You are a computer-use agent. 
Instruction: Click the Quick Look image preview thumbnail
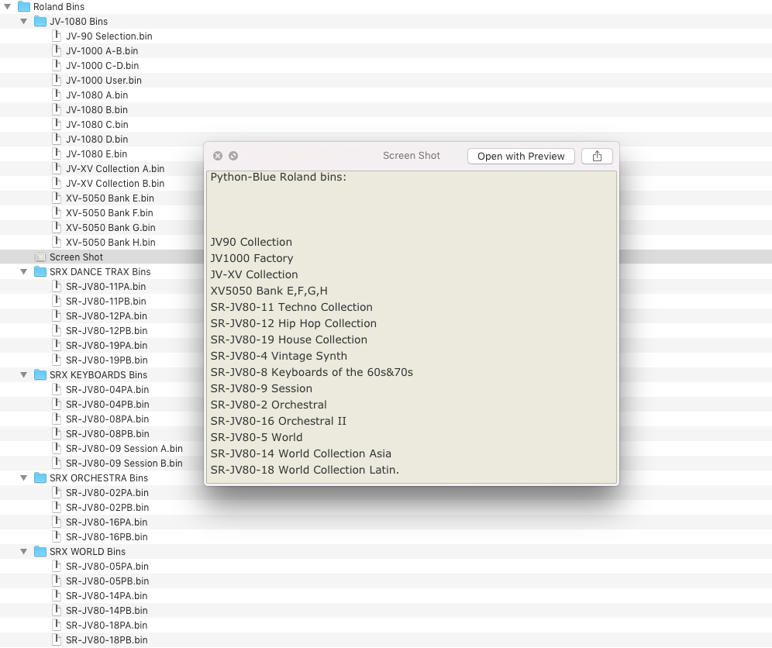point(411,327)
